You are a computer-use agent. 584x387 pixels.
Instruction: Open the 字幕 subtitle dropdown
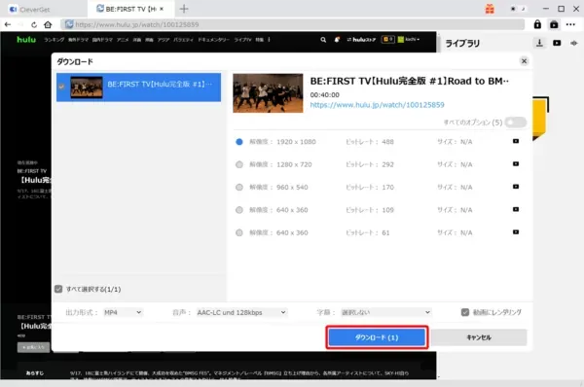point(385,312)
